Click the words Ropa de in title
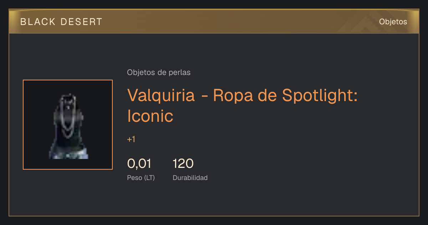 tap(245, 96)
